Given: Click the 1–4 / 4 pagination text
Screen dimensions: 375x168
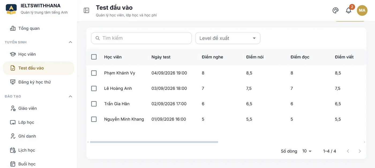Looking at the screenshot, I should pyautogui.click(x=329, y=151).
